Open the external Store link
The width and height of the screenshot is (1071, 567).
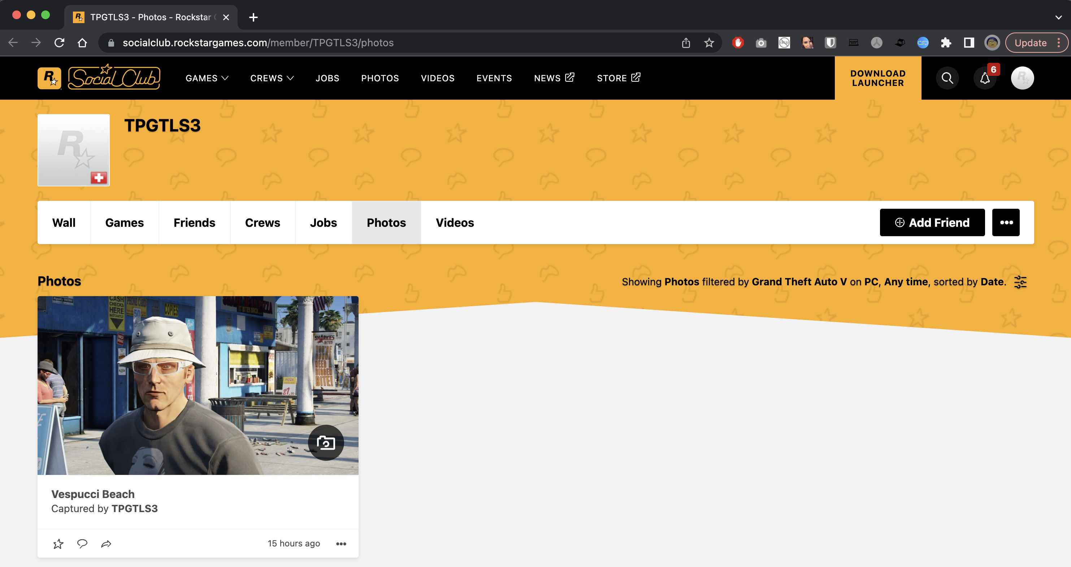coord(619,78)
